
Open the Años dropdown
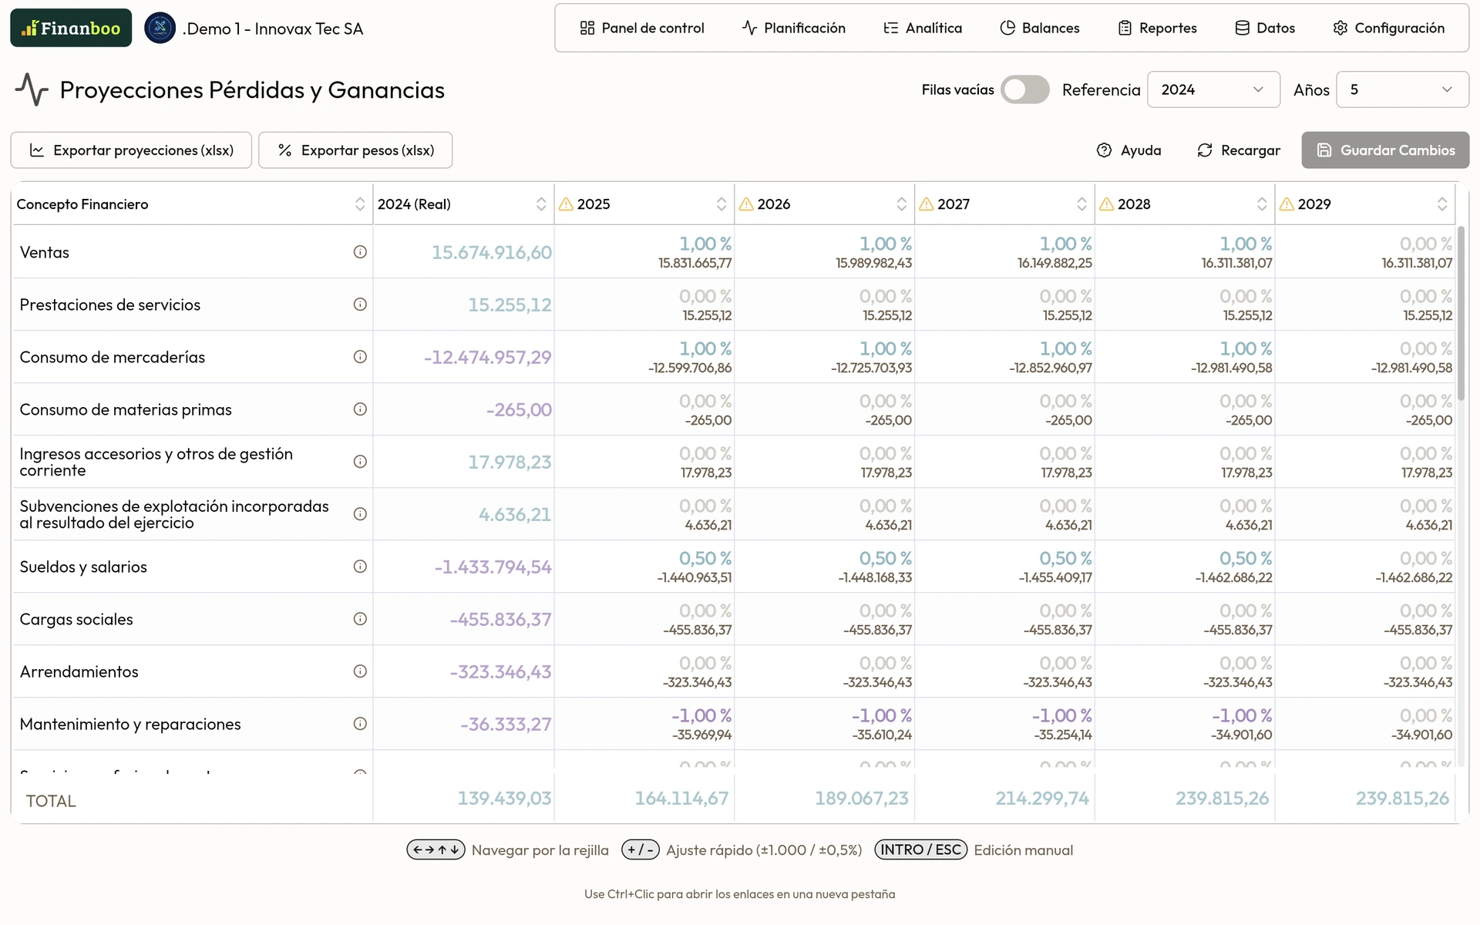1401,89
